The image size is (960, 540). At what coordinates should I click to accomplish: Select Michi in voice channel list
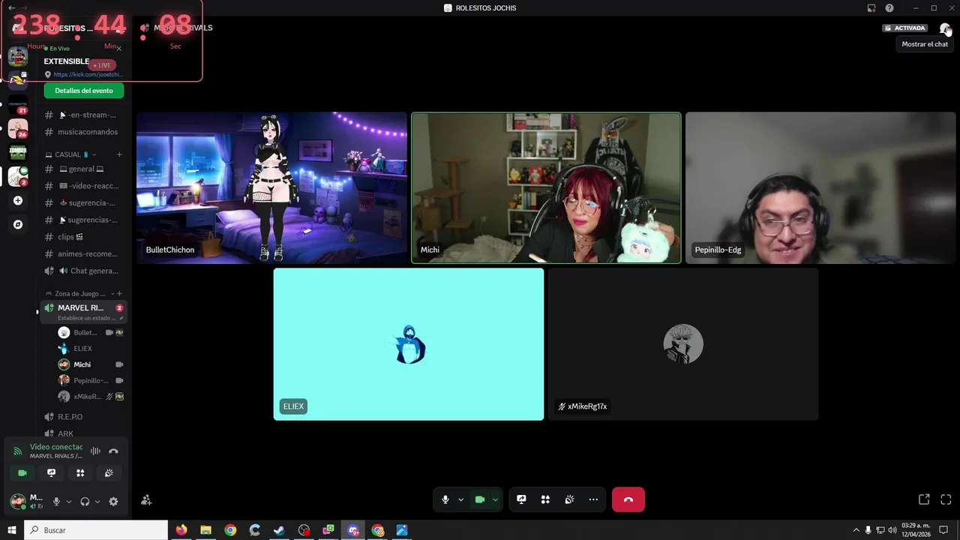[90, 364]
